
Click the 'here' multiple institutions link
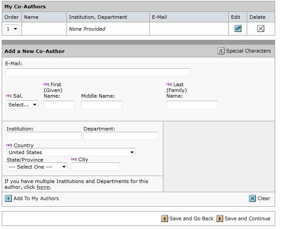coord(43,187)
